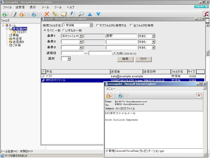Sort results by 件名 column header
This screenshot has width=210, height=158.
tap(78, 72)
